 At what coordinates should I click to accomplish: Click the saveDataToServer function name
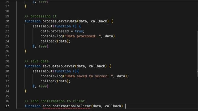coord(58,66)
